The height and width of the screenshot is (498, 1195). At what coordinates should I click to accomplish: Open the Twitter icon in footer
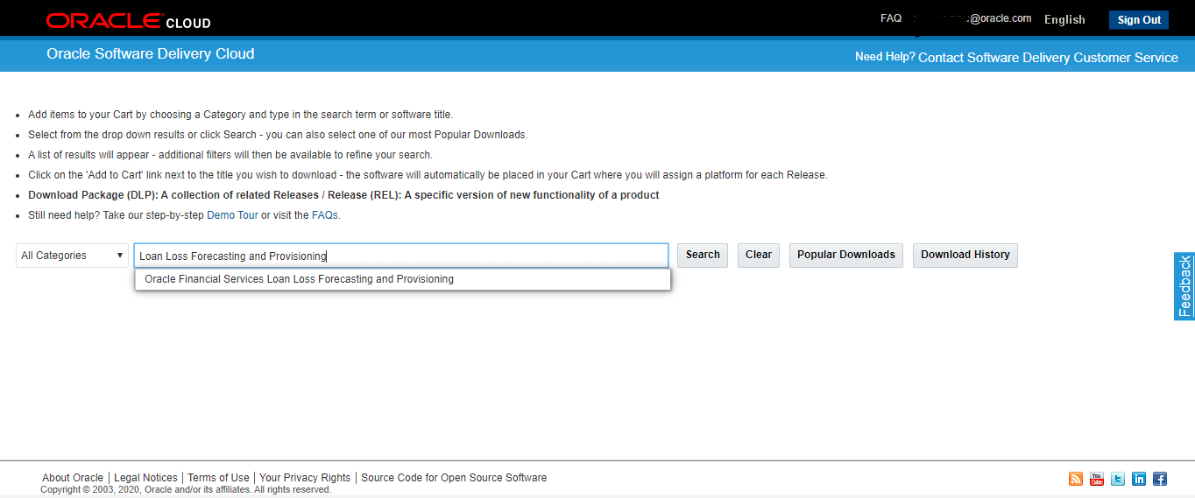[1118, 479]
